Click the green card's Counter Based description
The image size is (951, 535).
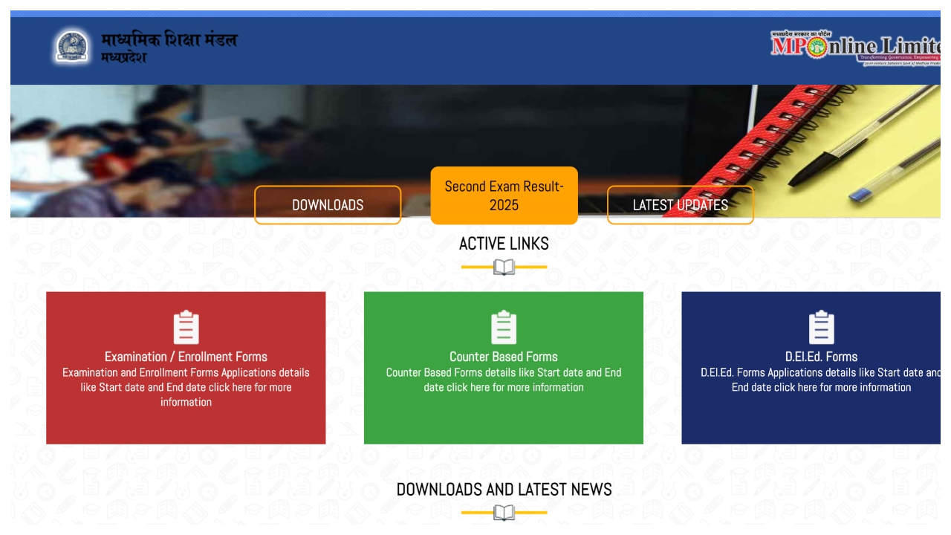pos(504,380)
